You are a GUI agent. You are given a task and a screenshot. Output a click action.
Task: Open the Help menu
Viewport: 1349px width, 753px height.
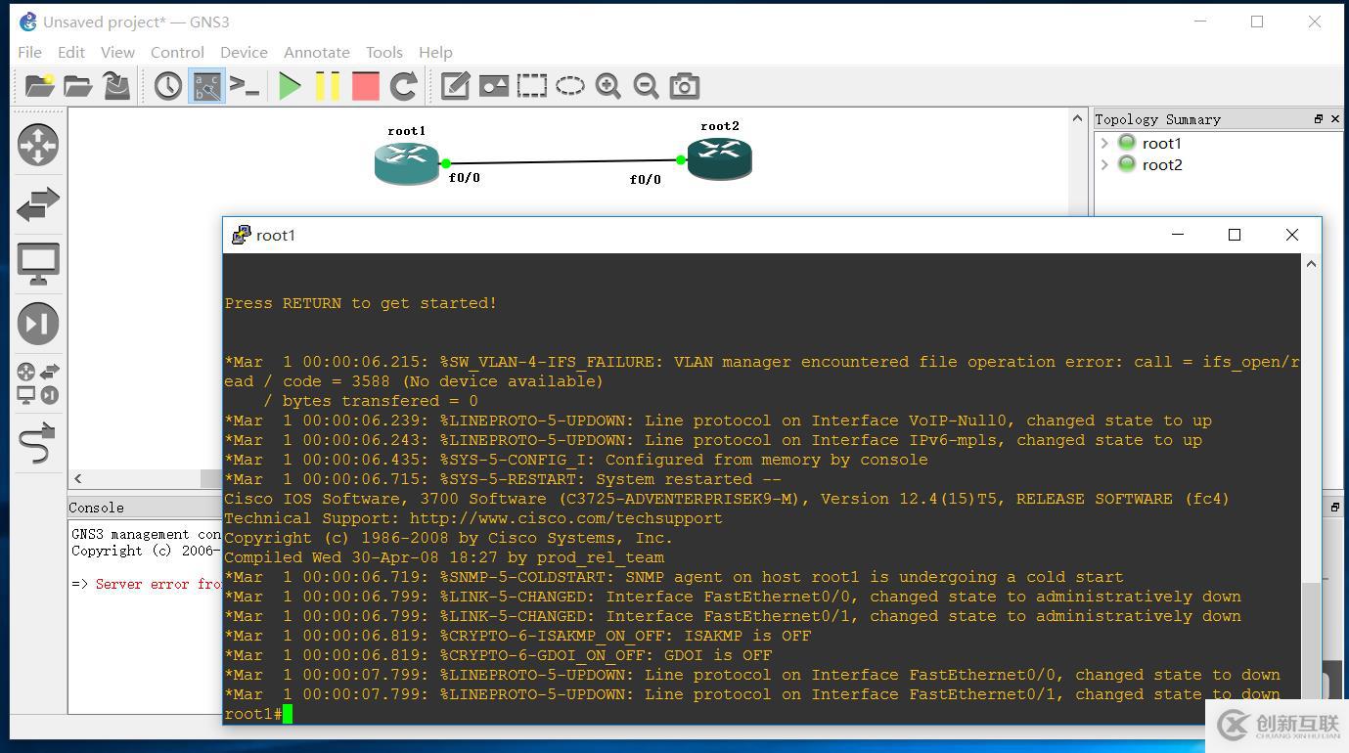pos(435,52)
